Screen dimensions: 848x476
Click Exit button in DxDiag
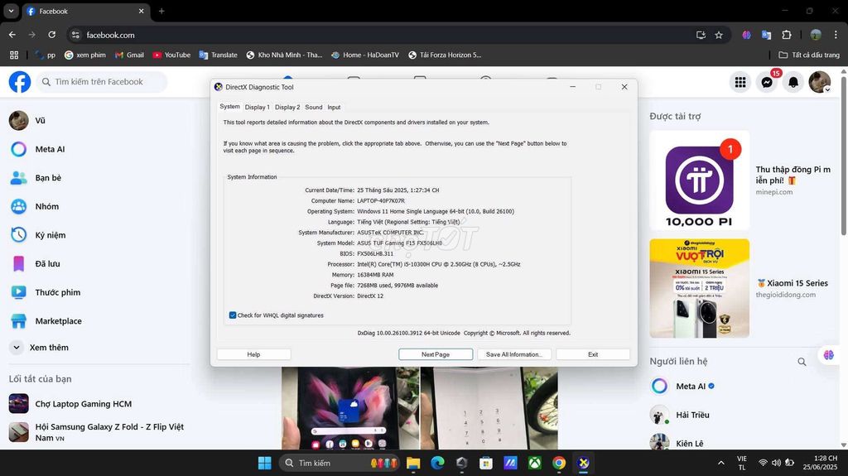593,354
